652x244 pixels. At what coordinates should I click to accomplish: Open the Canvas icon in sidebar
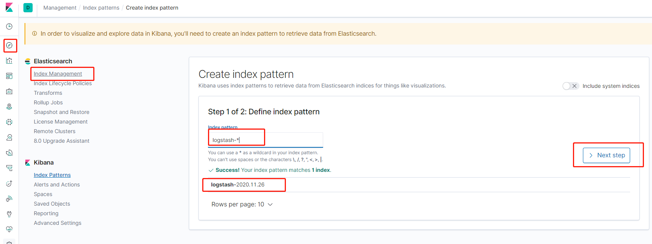click(x=10, y=91)
